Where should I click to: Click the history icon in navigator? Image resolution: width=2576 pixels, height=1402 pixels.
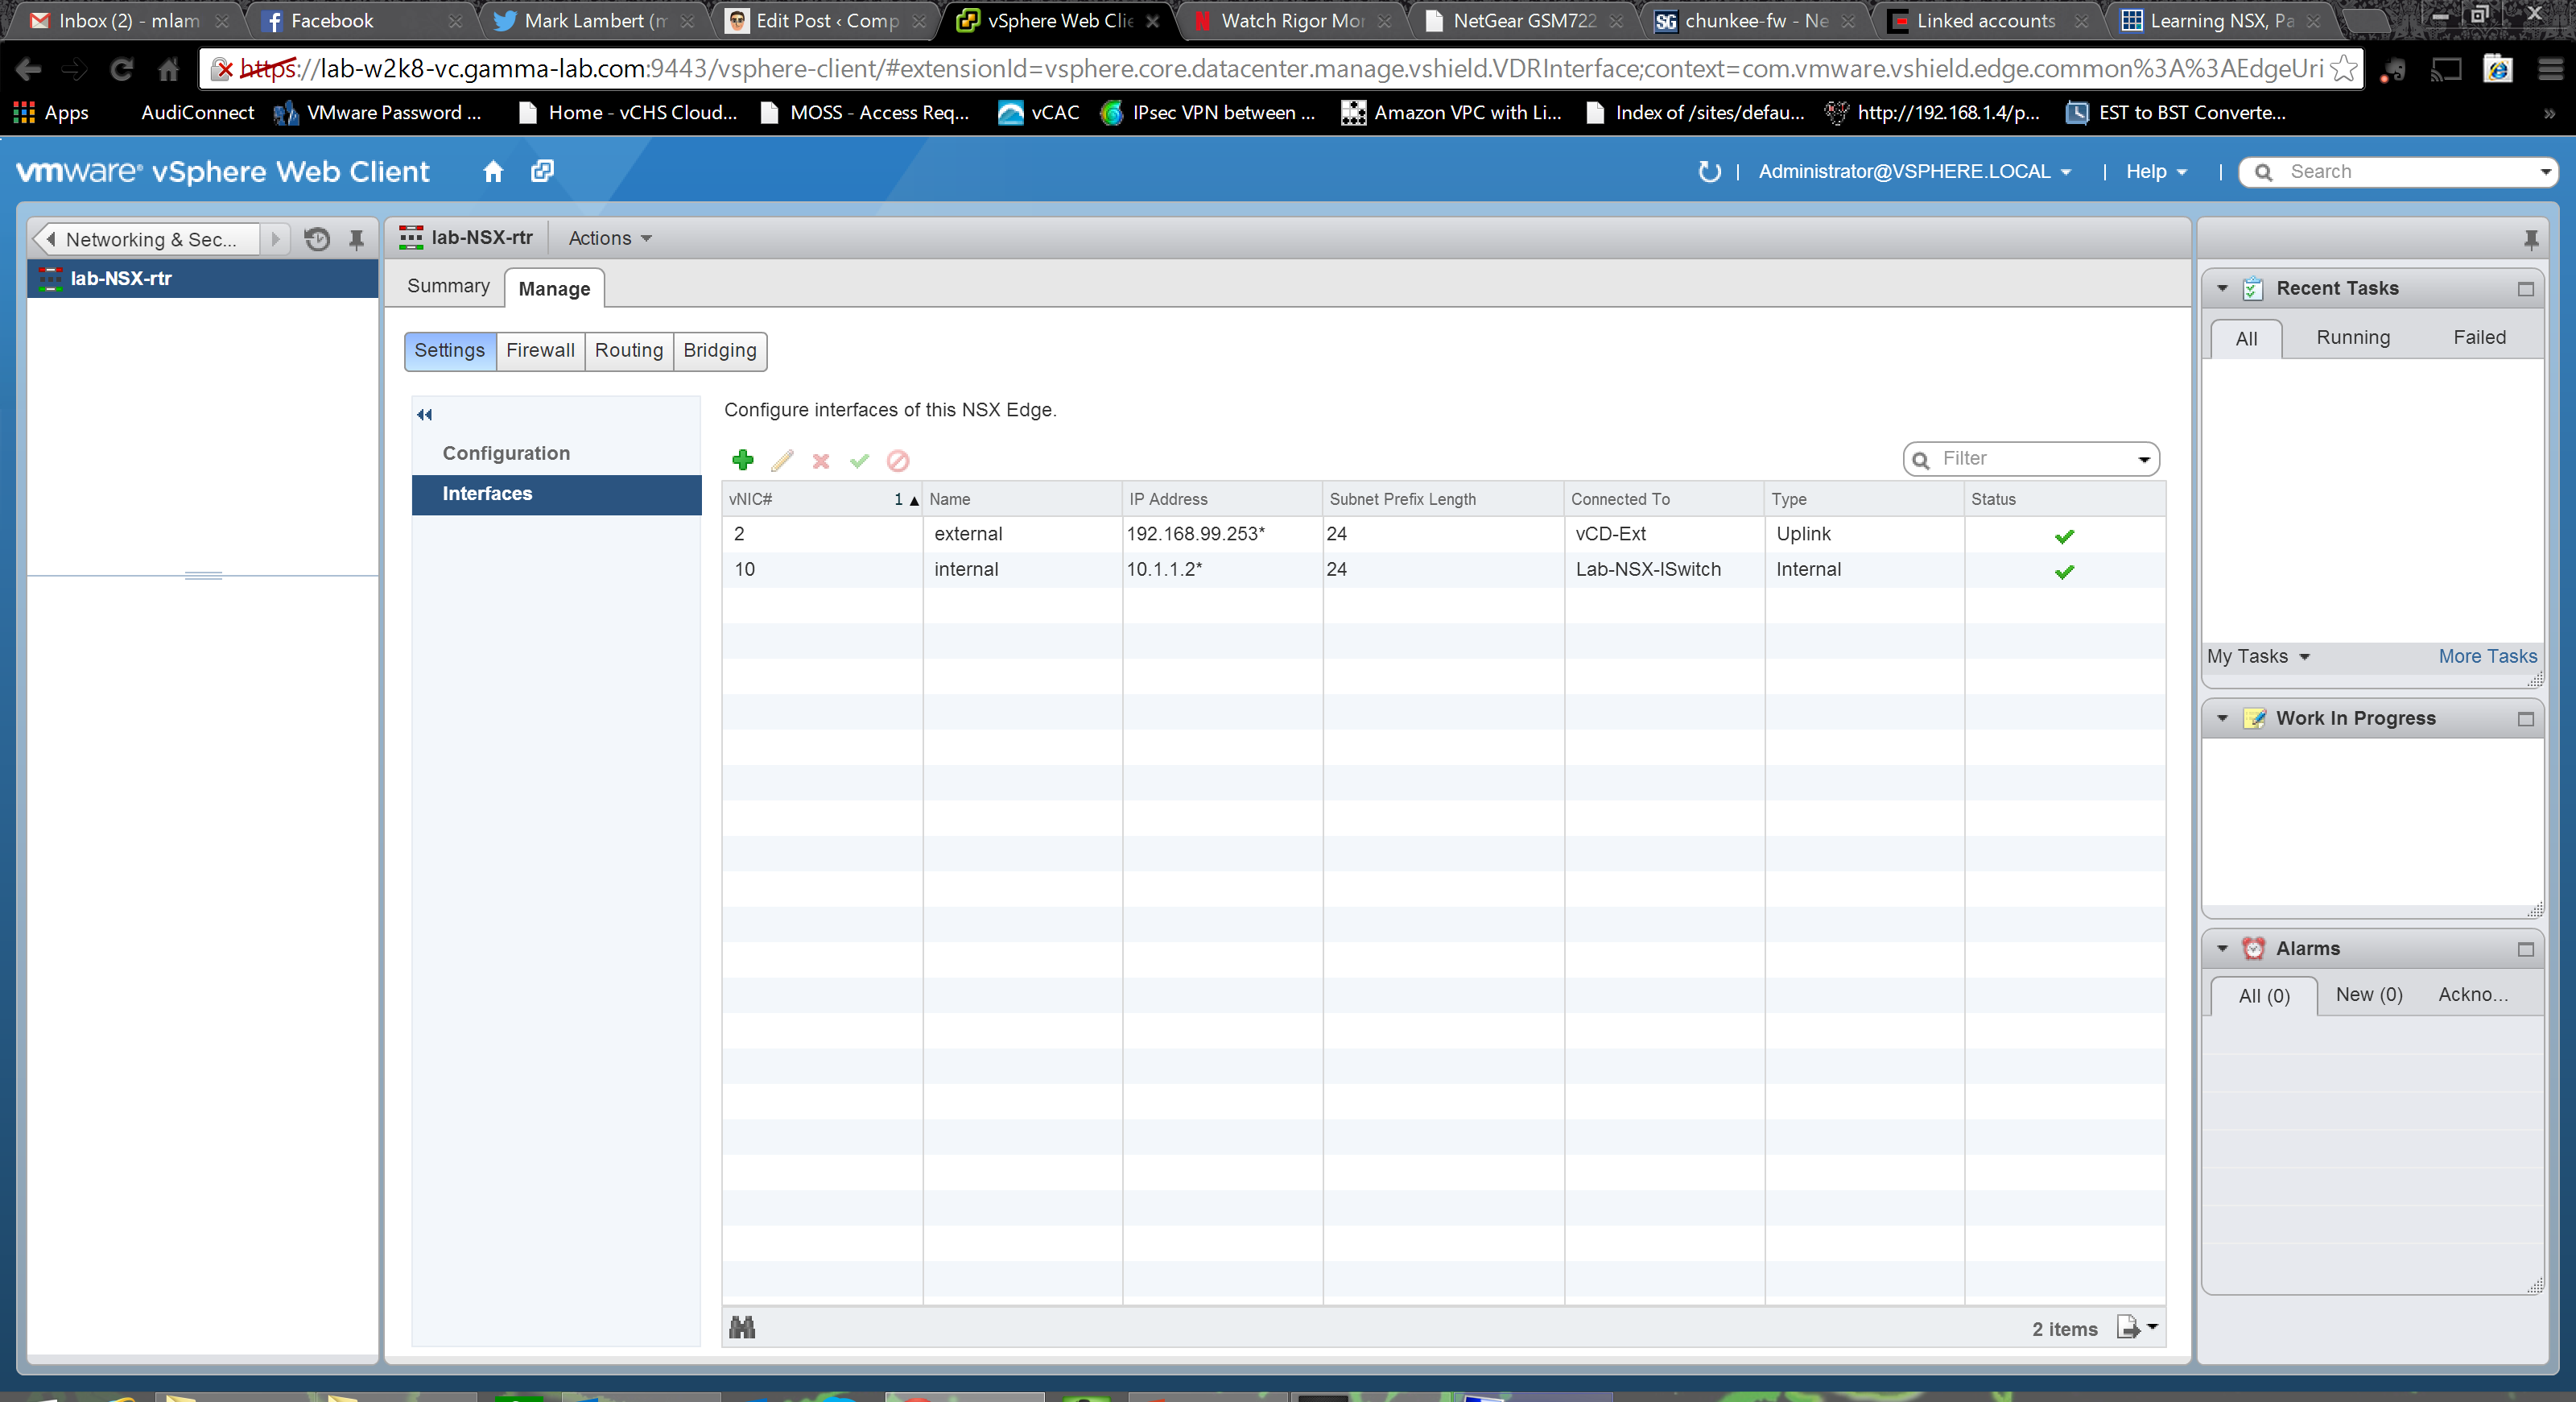click(x=317, y=239)
